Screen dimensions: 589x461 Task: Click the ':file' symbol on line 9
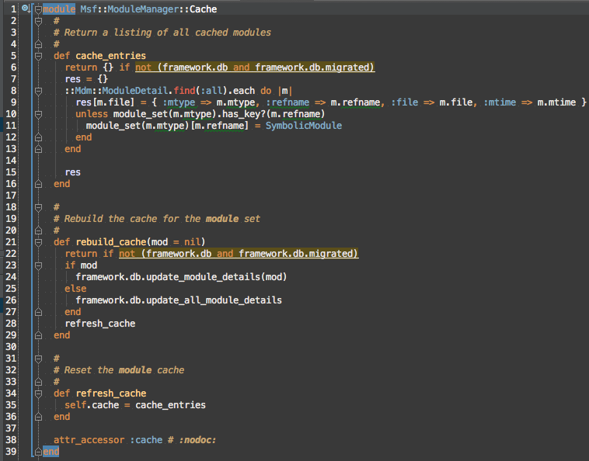coord(405,102)
